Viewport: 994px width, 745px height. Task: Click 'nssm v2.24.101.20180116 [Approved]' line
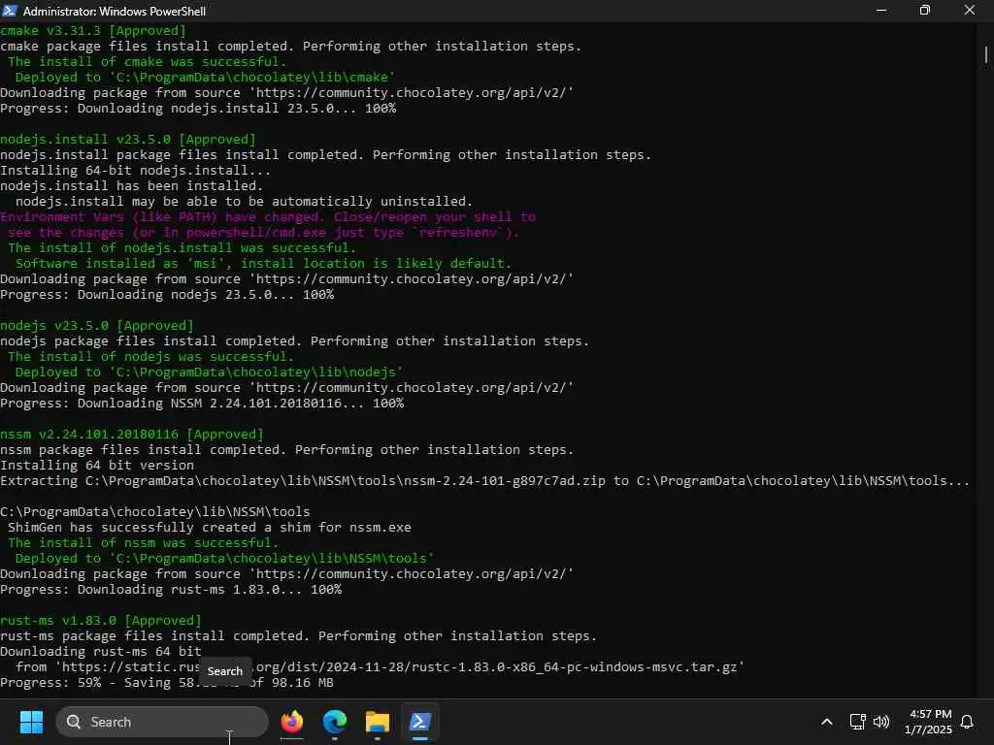pyautogui.click(x=132, y=434)
